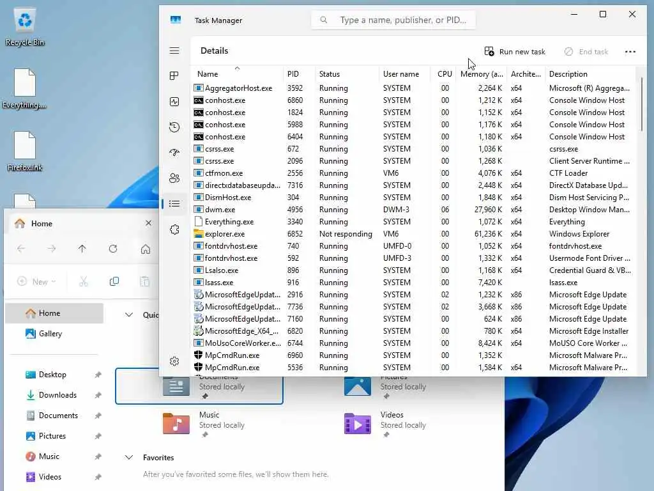
Task: Select fontdrvhost.exe with PID 740
Action: coord(414,246)
